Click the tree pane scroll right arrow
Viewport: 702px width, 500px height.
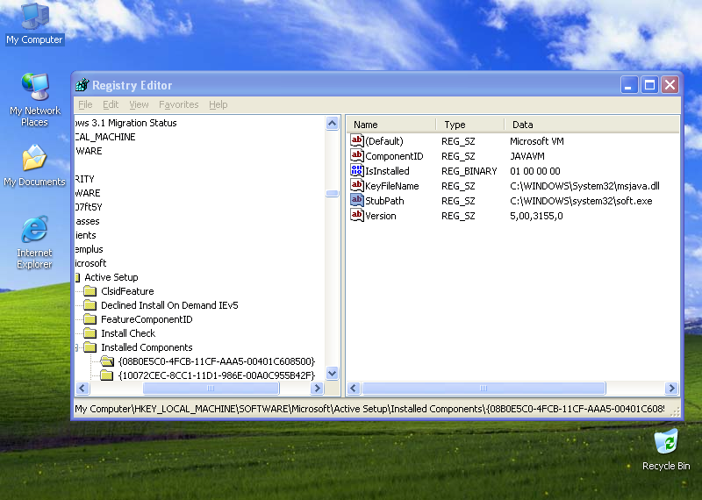click(x=317, y=388)
